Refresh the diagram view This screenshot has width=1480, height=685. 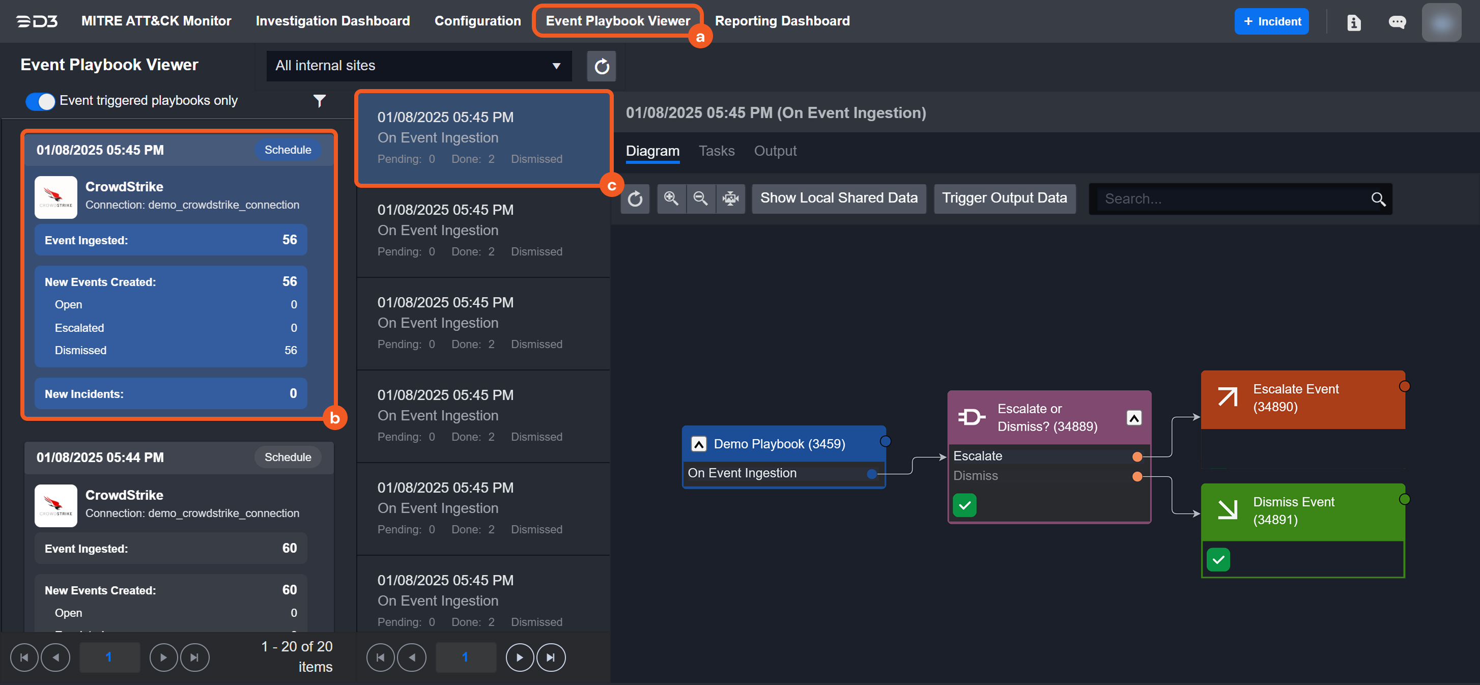pos(635,199)
